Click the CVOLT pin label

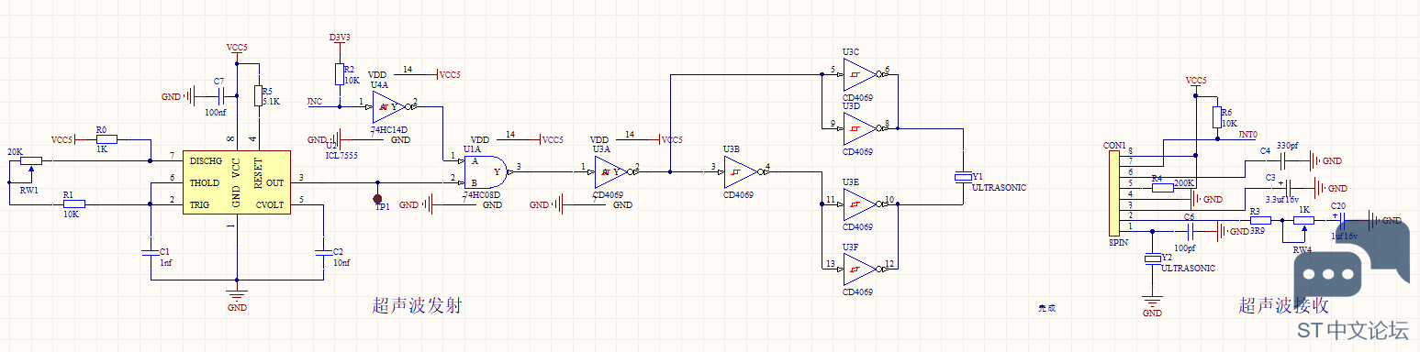point(270,204)
